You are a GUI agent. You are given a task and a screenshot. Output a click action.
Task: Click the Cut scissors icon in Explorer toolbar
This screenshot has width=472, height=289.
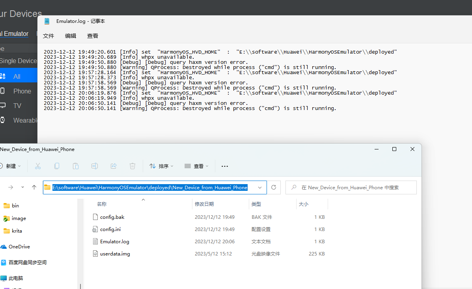pyautogui.click(x=37, y=166)
